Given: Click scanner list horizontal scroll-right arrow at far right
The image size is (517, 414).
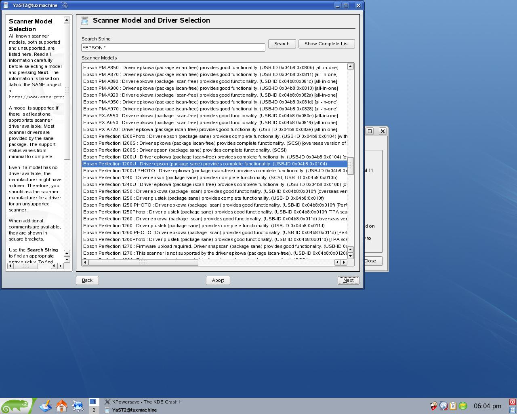Looking at the screenshot, I should pos(344,262).
